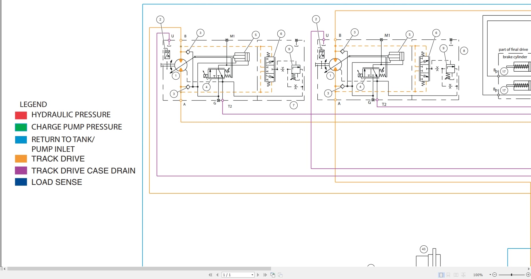
Task: Open the page number dropdown
Action: [252, 275]
